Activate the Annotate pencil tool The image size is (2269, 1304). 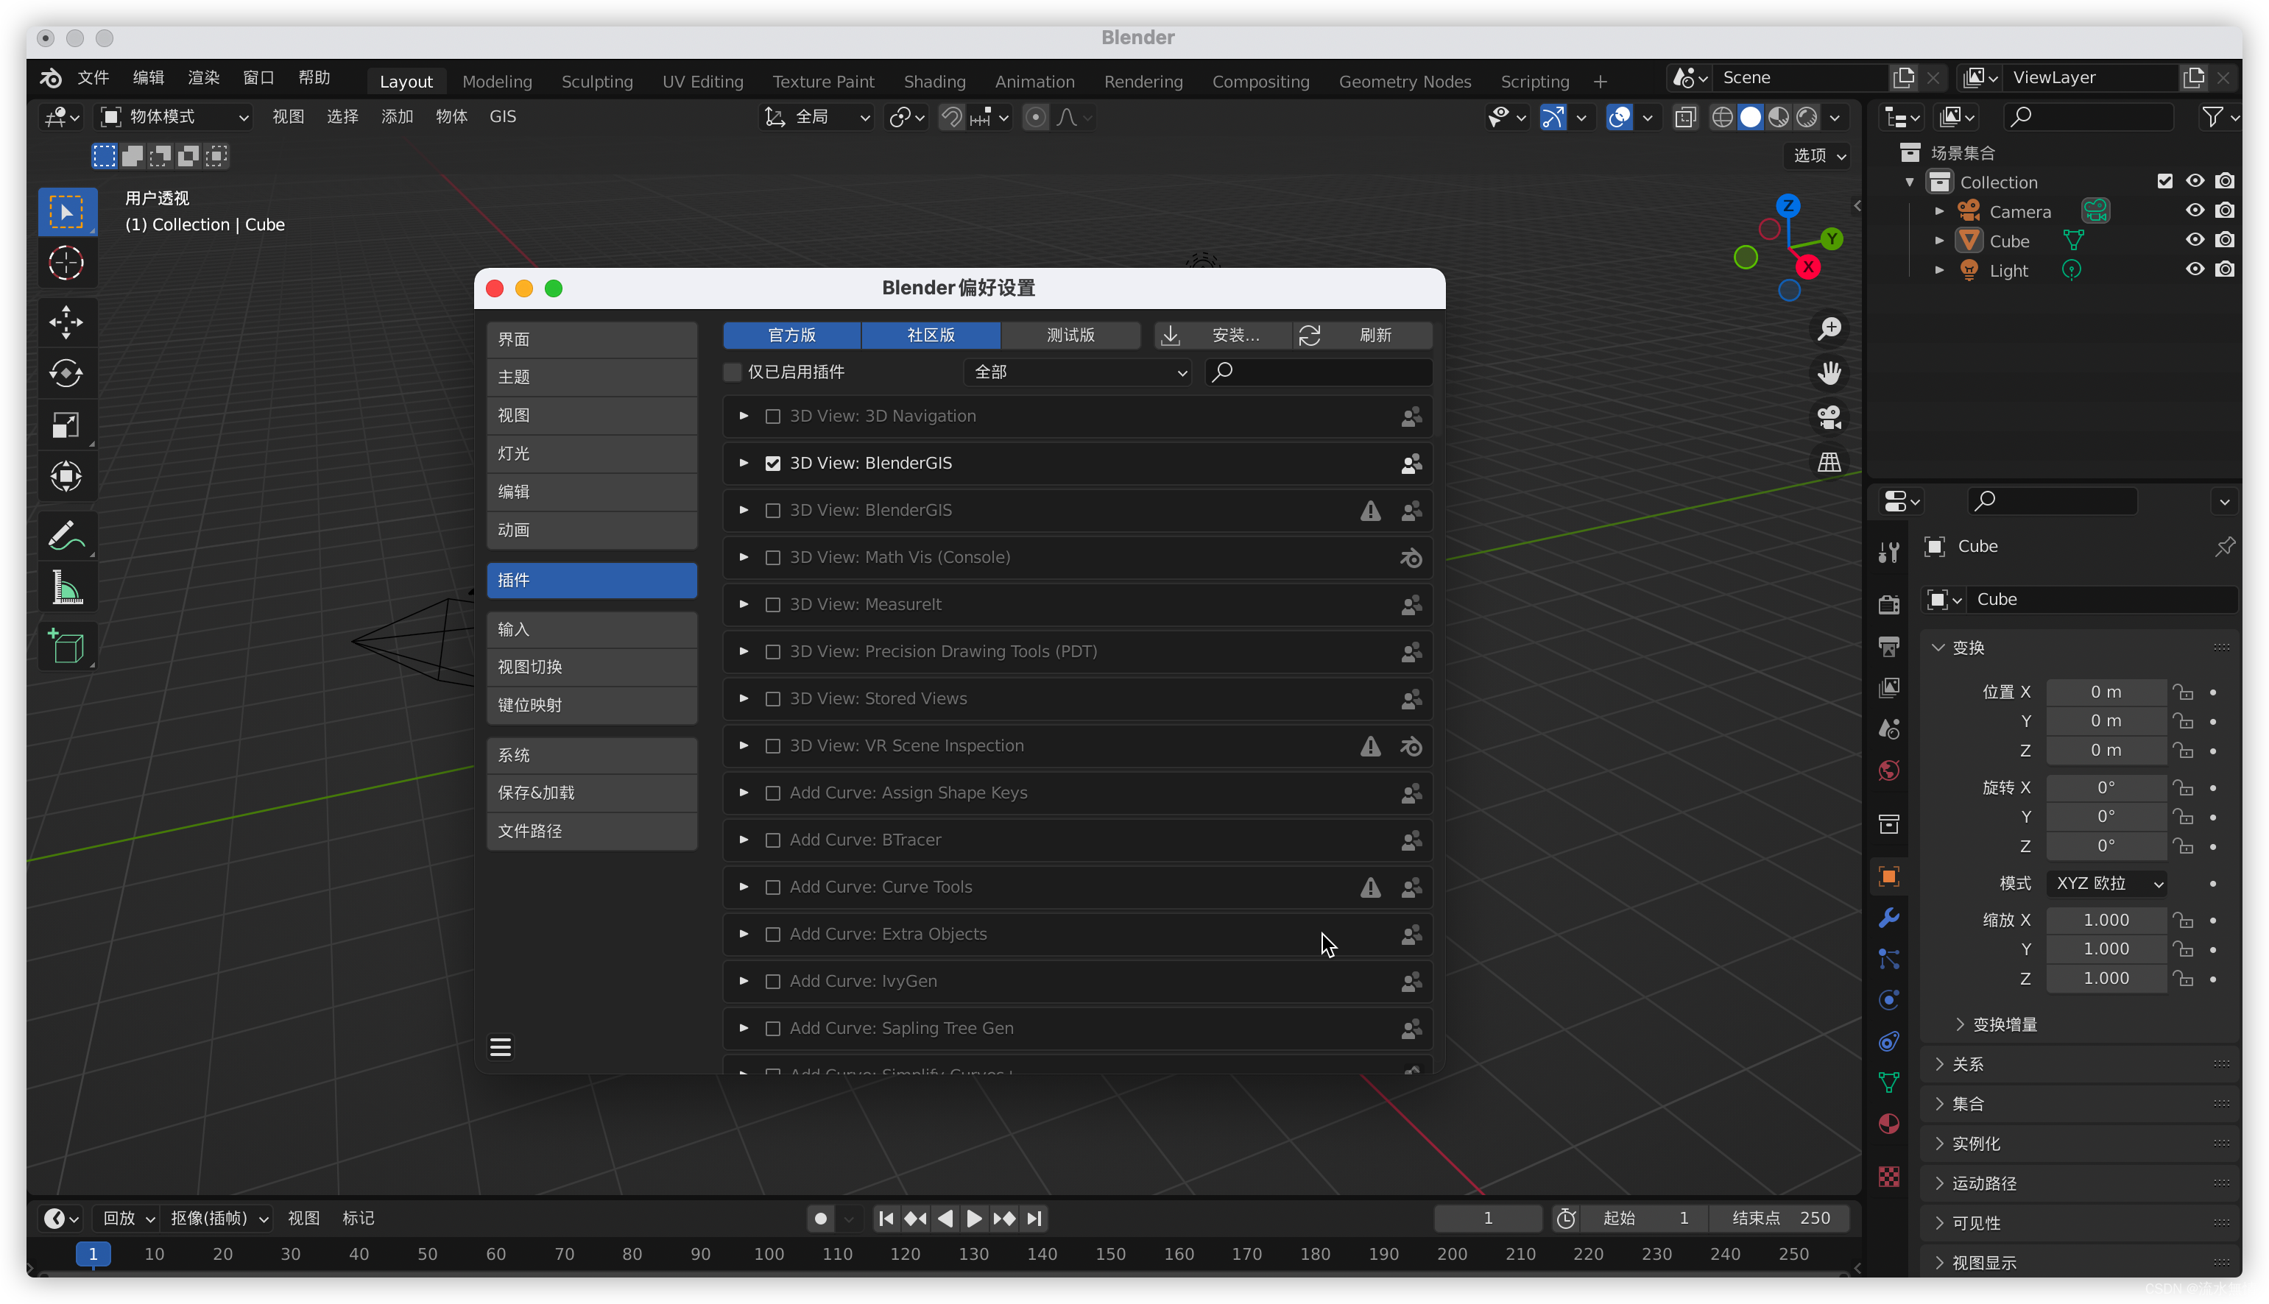point(66,536)
